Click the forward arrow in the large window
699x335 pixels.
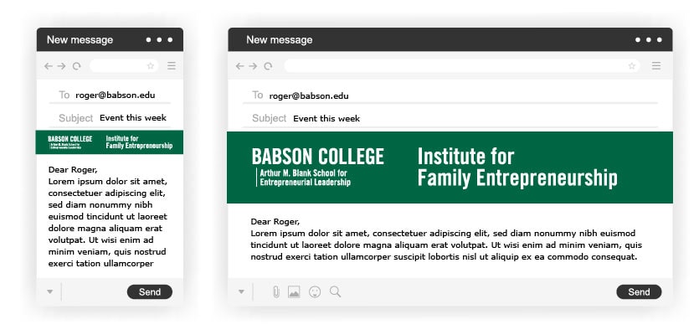click(253, 66)
